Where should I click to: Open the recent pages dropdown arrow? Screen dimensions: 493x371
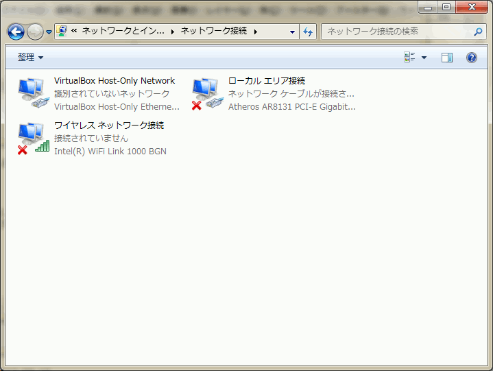coord(49,32)
